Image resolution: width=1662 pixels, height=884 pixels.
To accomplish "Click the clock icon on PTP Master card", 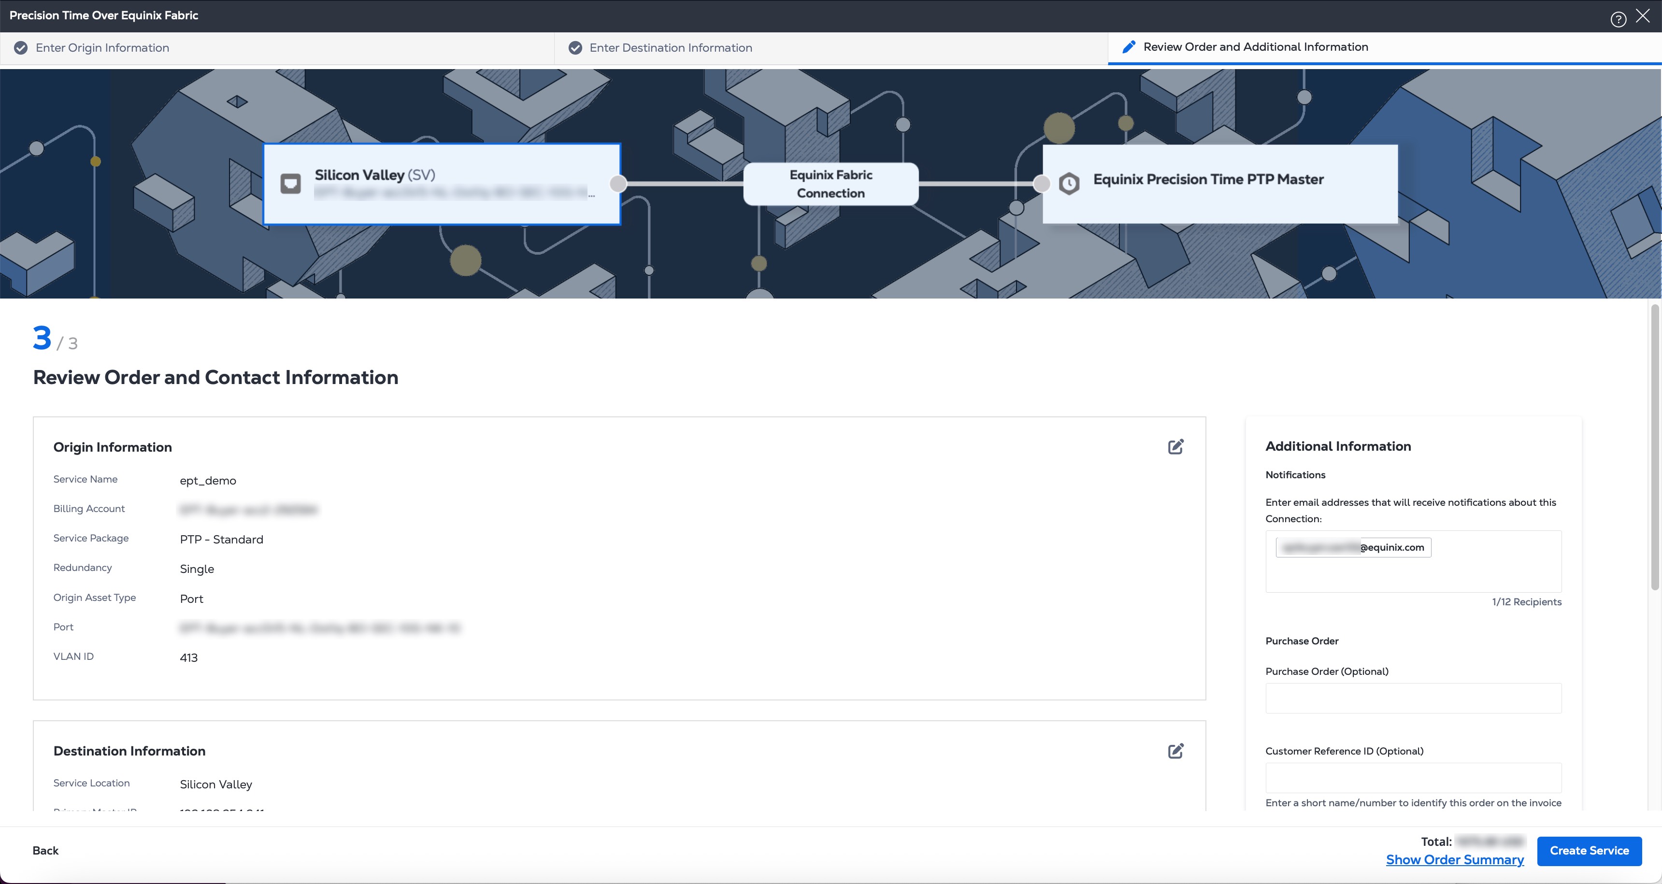I will click(x=1069, y=184).
